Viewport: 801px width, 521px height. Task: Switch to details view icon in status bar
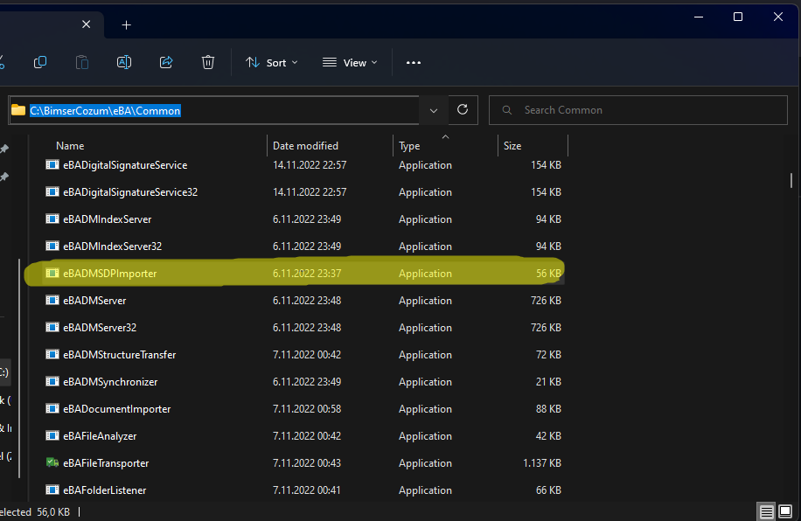pyautogui.click(x=766, y=511)
